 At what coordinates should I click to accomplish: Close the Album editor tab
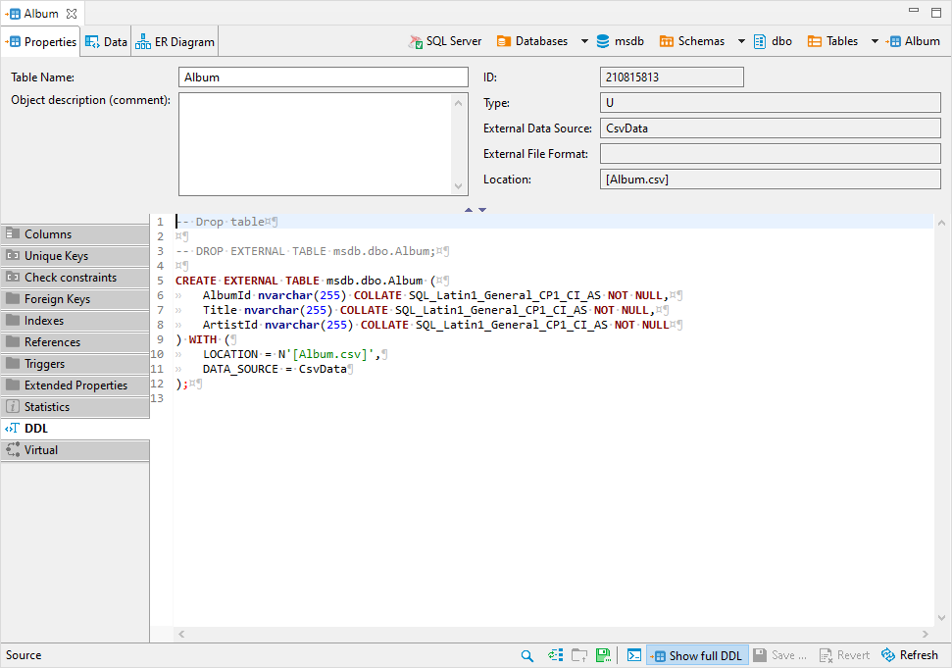(72, 14)
